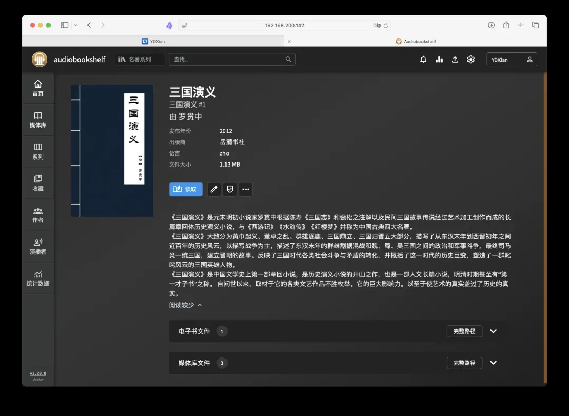
Task: Open the statistics chart icon in header
Action: coord(439,60)
